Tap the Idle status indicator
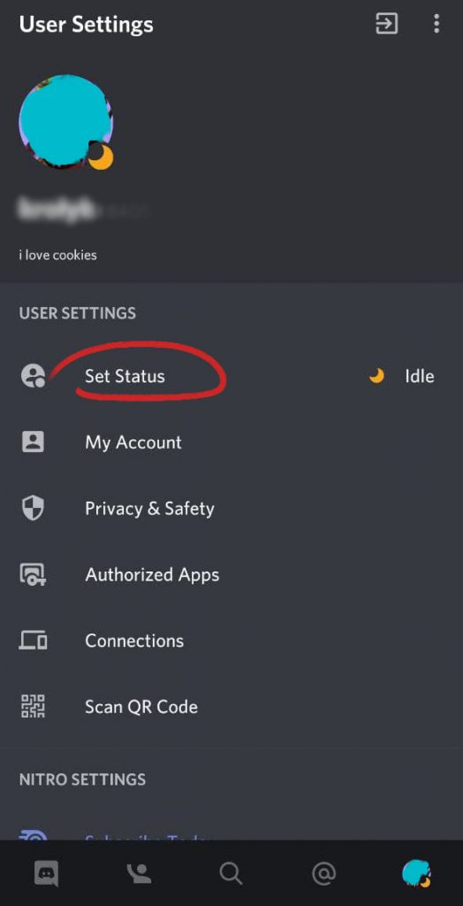The height and width of the screenshot is (906, 463). pos(402,376)
